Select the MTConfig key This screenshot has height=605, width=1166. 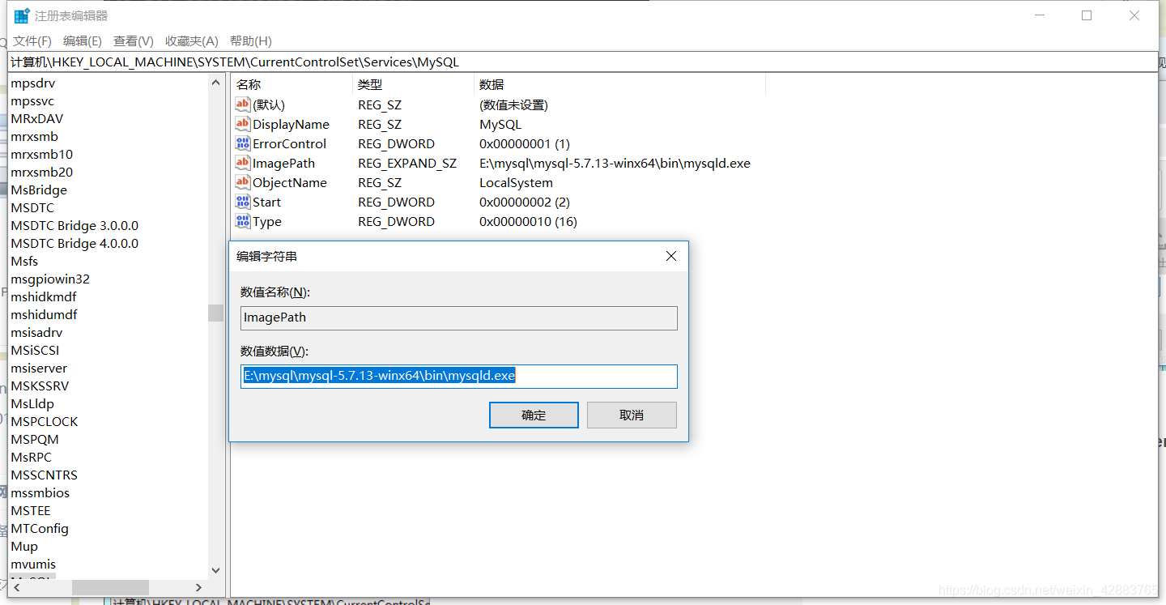[x=40, y=528]
